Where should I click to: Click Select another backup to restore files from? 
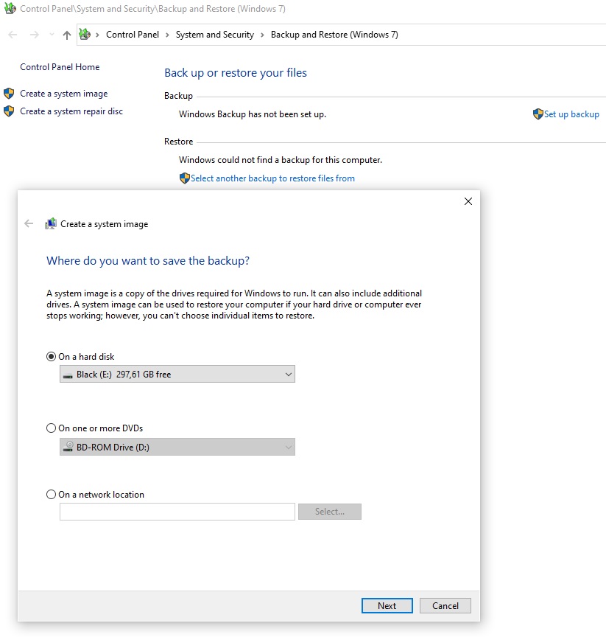pyautogui.click(x=272, y=178)
